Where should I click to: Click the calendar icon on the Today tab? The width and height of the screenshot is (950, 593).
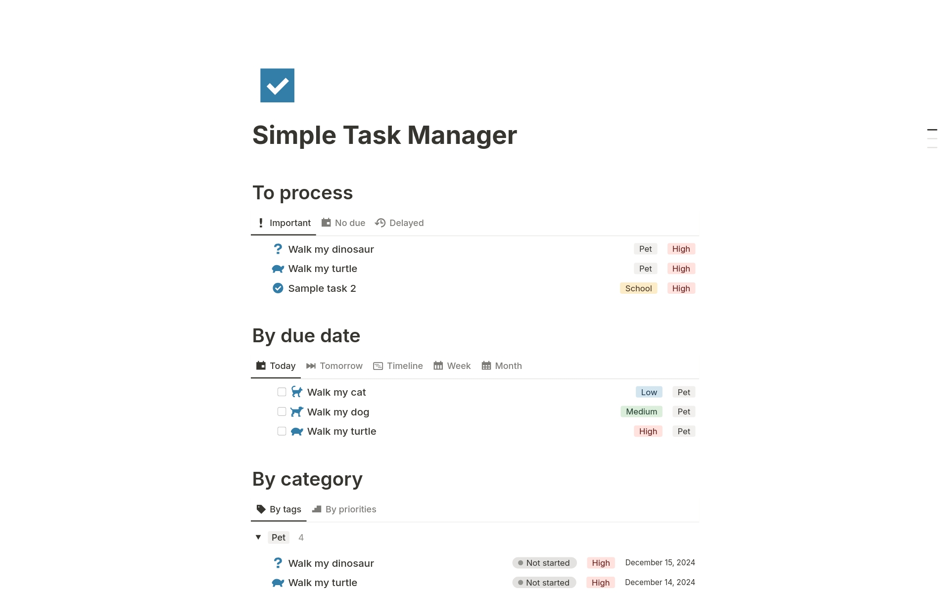point(260,365)
